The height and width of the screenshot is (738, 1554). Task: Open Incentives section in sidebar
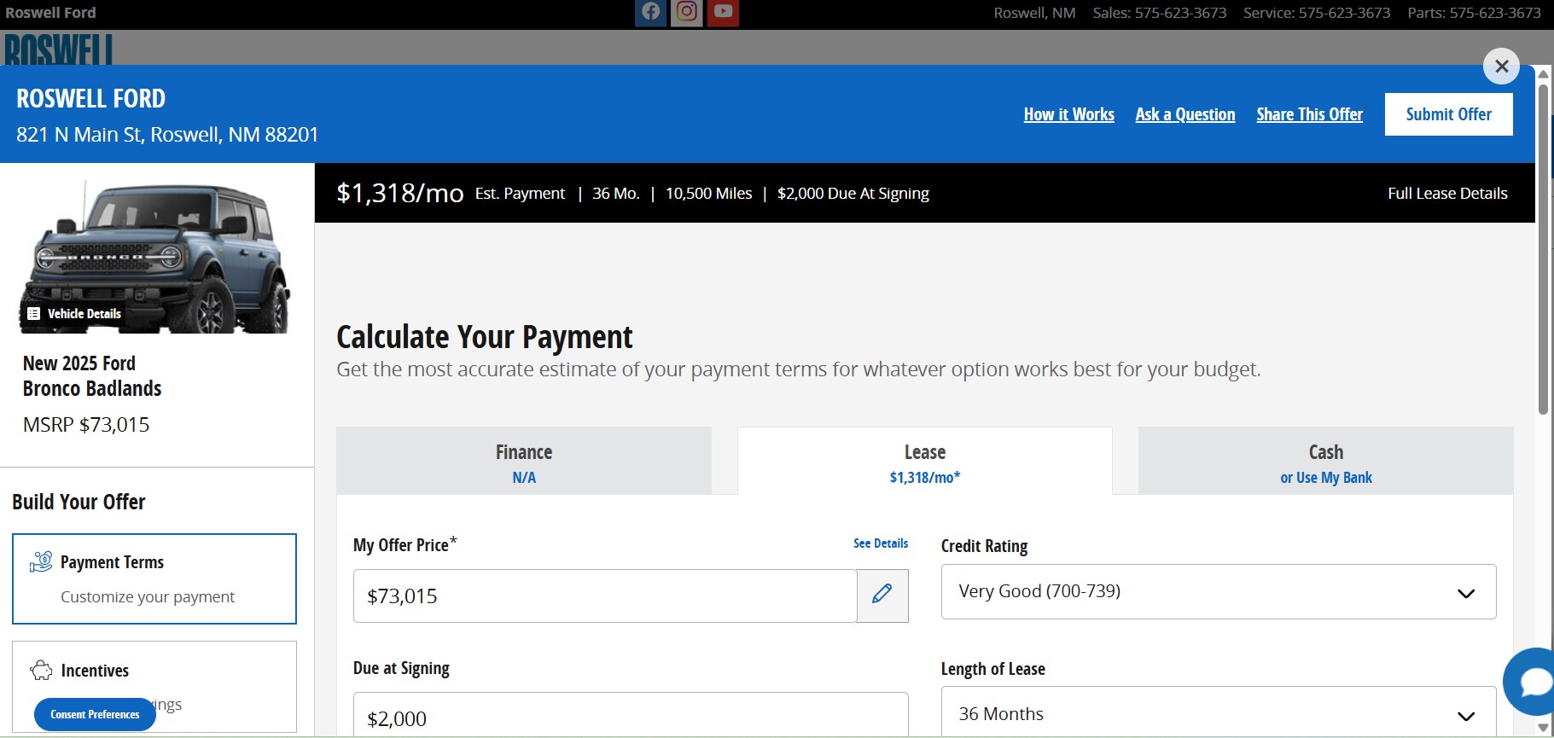(x=154, y=687)
